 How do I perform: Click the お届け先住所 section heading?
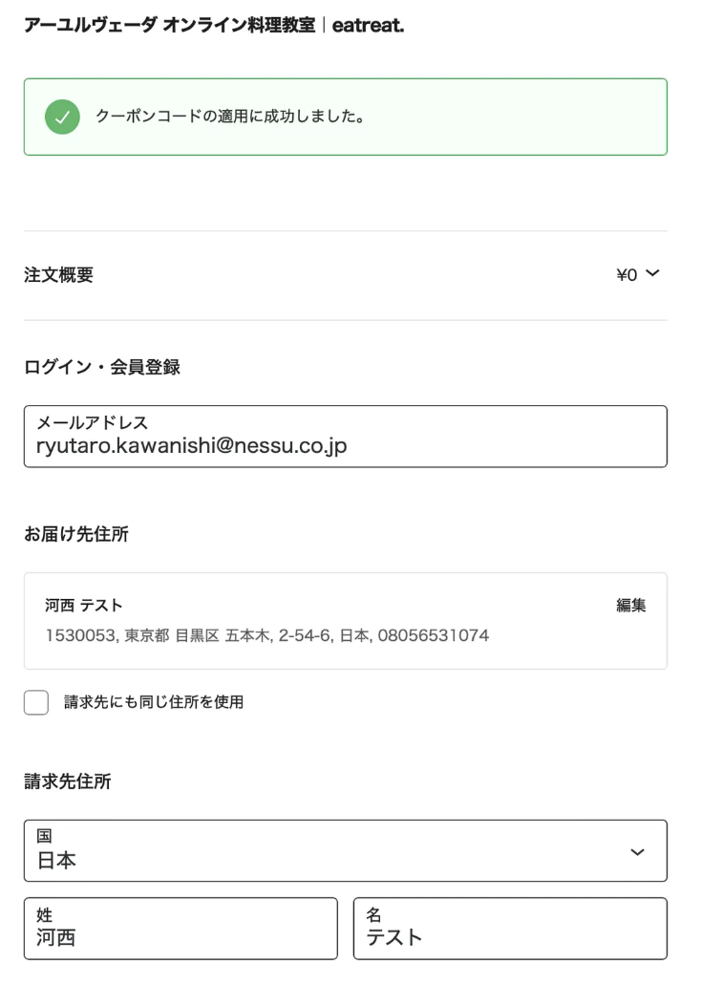point(76,535)
